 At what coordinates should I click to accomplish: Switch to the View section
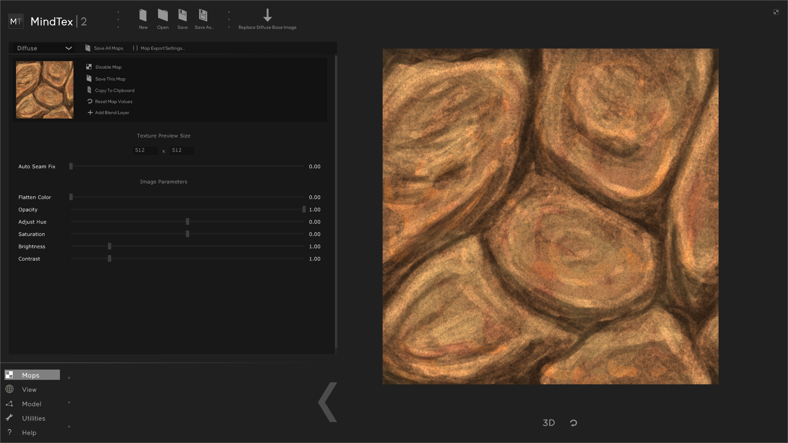tap(29, 389)
